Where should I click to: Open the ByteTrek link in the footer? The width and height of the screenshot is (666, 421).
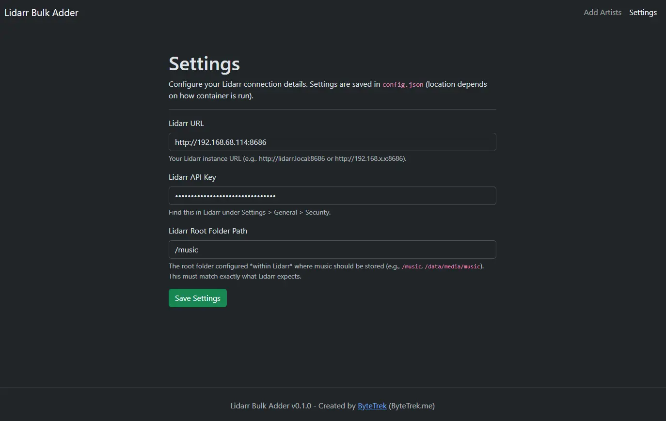tap(372, 405)
